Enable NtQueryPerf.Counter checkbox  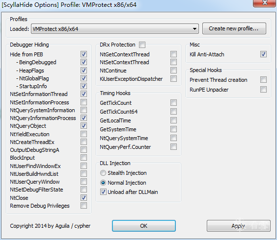tap(174, 146)
